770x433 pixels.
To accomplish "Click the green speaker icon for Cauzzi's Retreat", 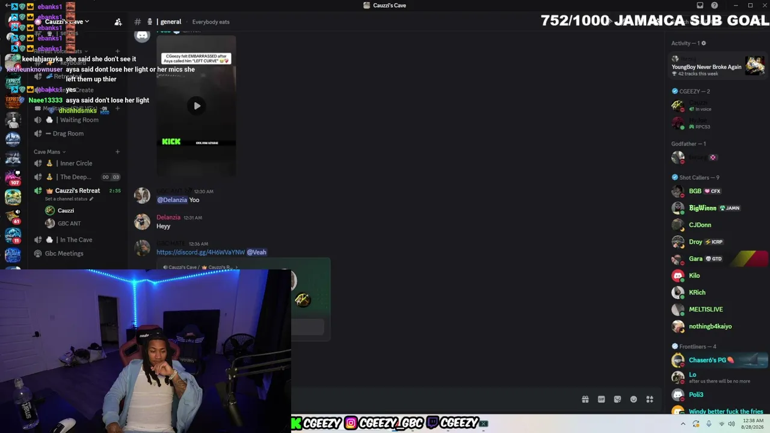I will [x=38, y=191].
